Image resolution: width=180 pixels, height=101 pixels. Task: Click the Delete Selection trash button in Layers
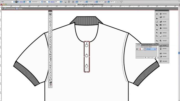point(155,57)
